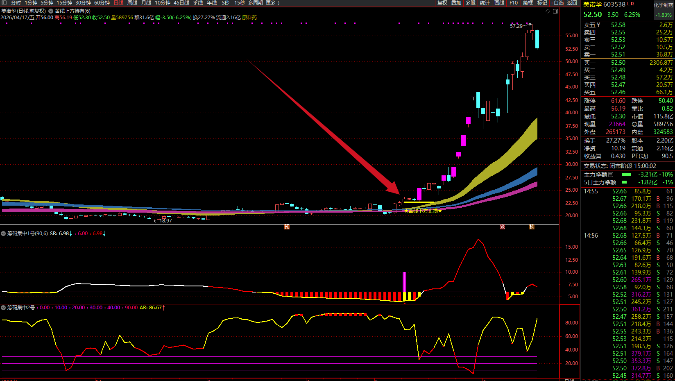Click the diamond marker icon above chart
The height and width of the screenshot is (381, 675).
pyautogui.click(x=548, y=11)
